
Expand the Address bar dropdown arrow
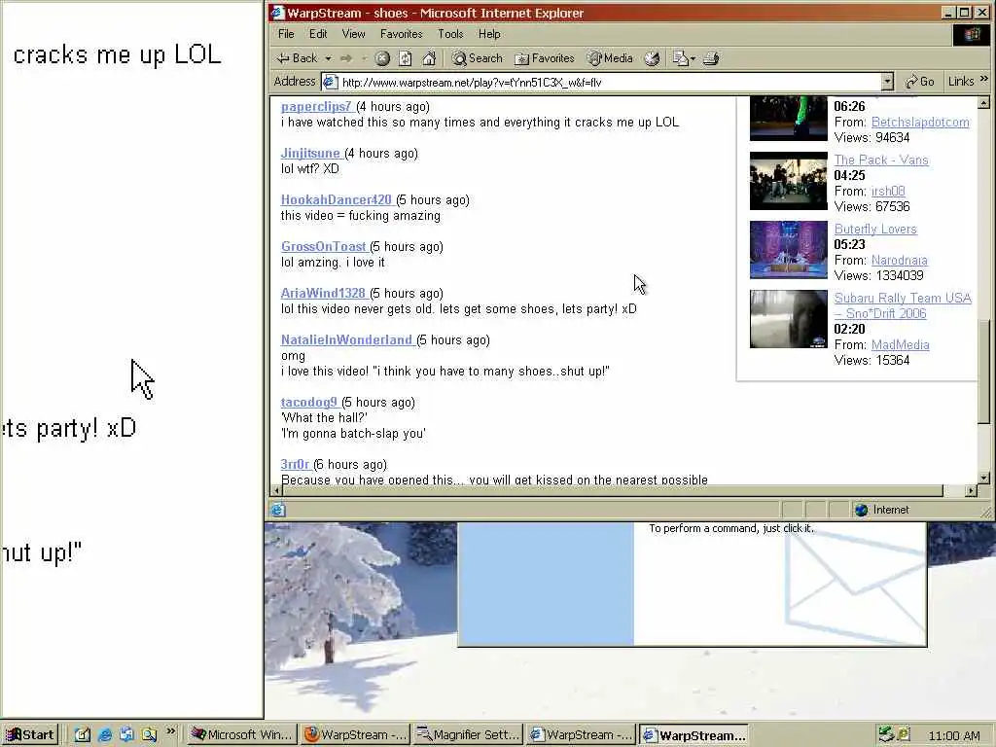[x=887, y=82]
